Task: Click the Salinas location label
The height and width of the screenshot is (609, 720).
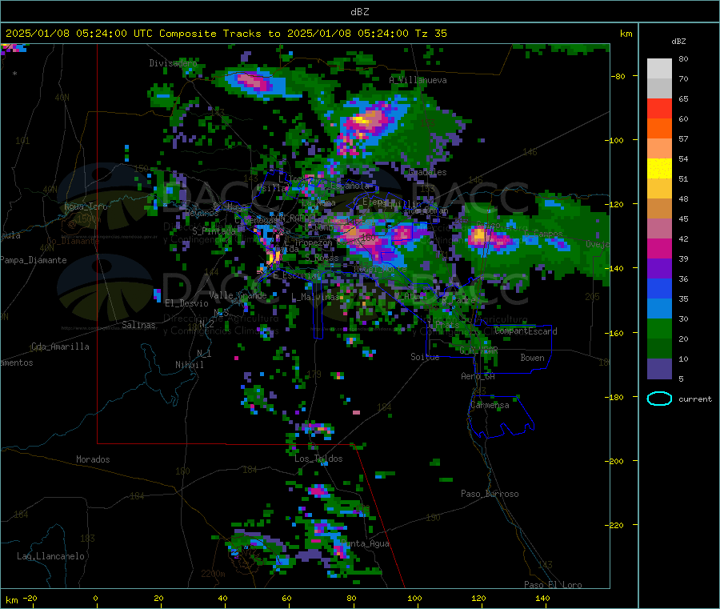Action: click(138, 325)
